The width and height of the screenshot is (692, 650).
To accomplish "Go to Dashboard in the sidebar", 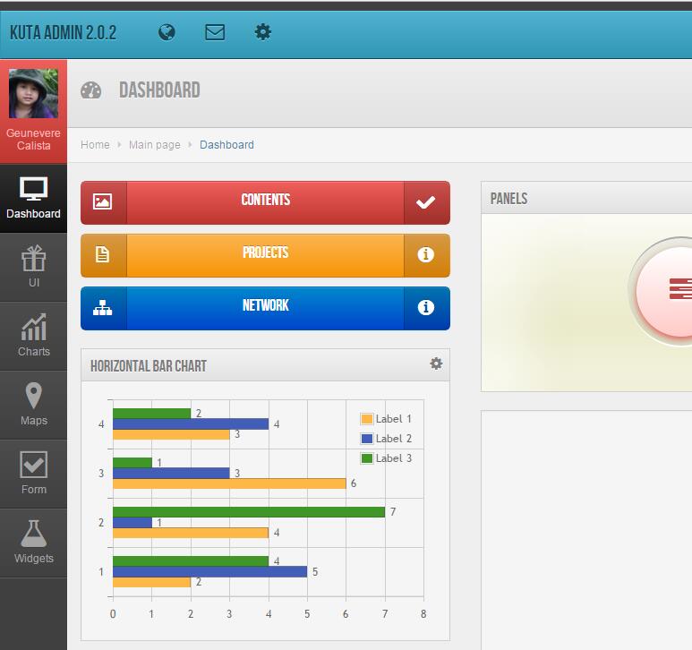I will (33, 199).
